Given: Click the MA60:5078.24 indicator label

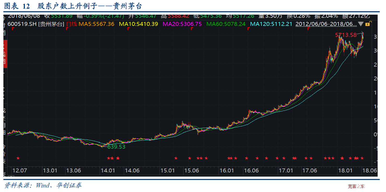Looking at the screenshot, I should pyautogui.click(x=226, y=24).
